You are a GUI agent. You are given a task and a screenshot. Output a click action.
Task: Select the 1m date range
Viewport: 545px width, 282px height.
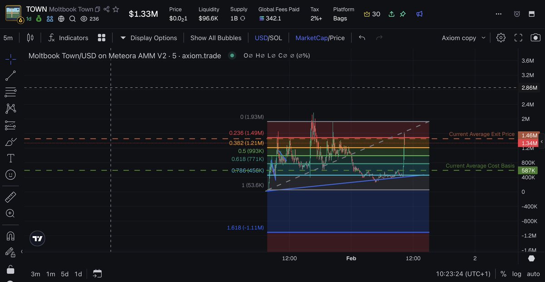click(x=51, y=274)
